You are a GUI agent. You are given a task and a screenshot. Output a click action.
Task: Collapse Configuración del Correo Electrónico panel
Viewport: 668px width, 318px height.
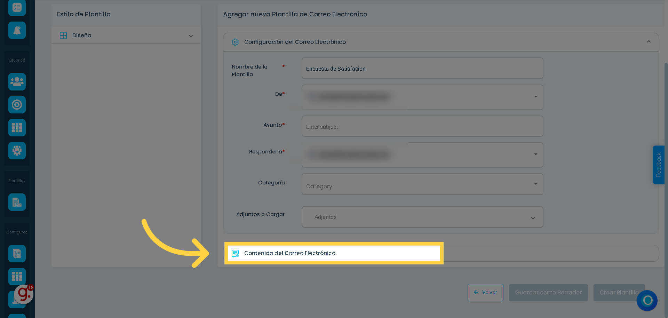click(x=649, y=42)
